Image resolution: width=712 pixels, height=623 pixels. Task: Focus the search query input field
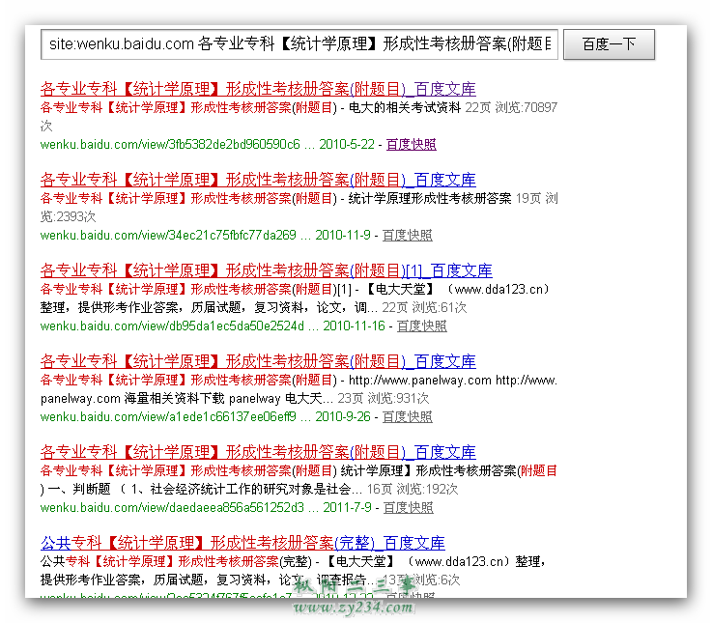[x=299, y=44]
